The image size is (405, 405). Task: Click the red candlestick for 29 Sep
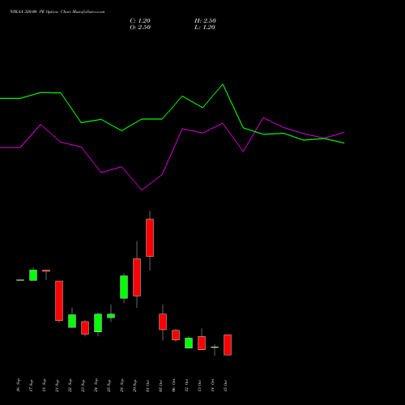137,277
